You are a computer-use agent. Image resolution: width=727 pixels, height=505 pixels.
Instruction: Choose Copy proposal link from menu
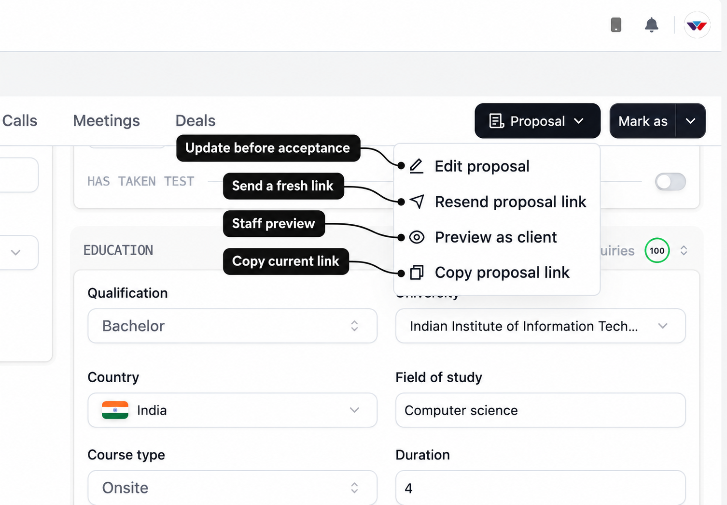[497, 273]
